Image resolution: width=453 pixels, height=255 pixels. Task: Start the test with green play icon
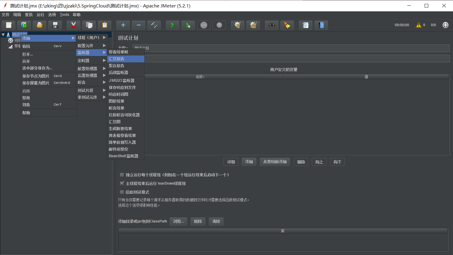click(x=172, y=25)
